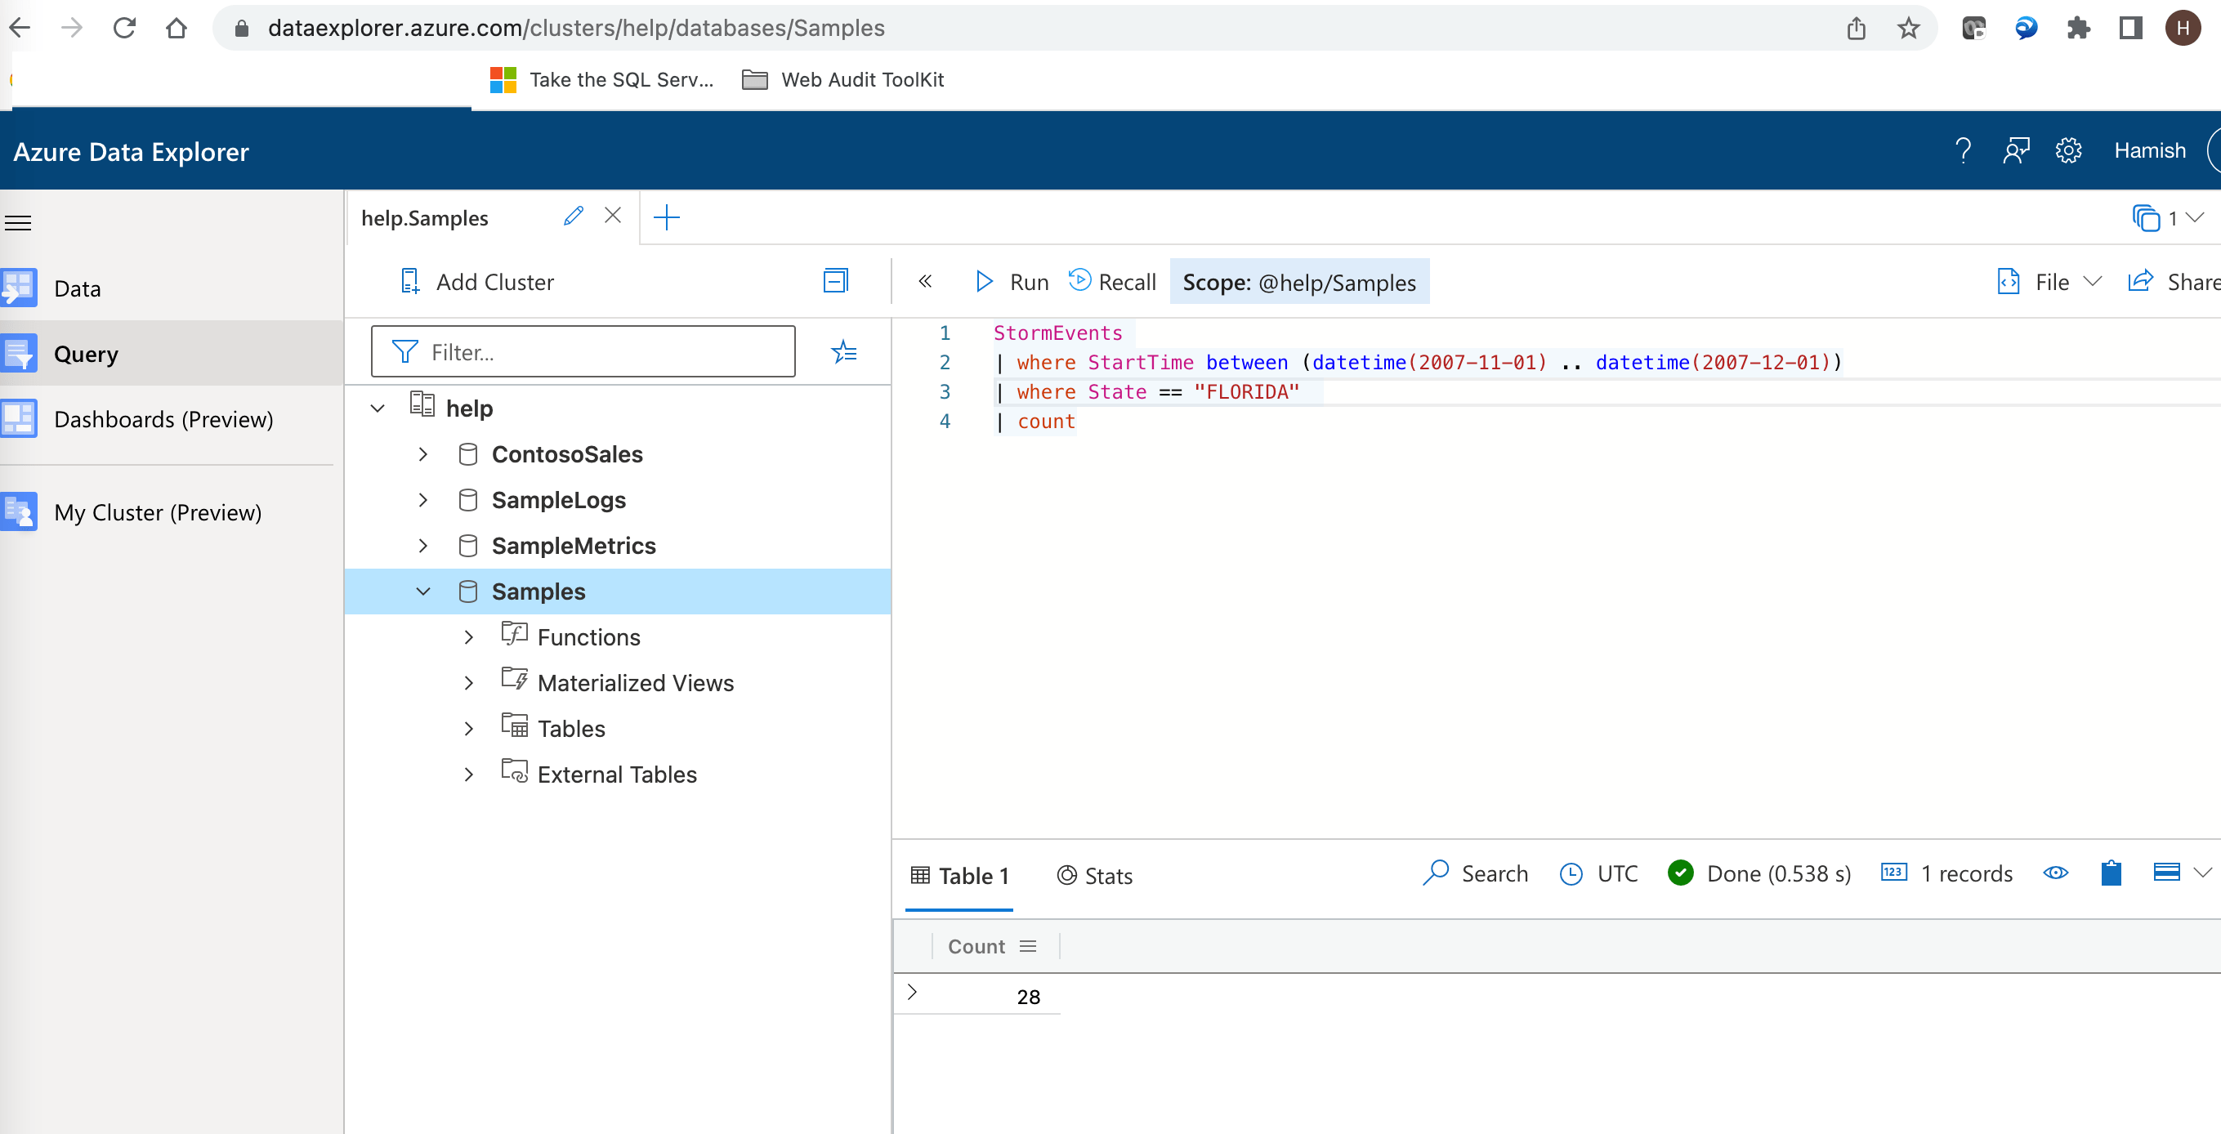Toggle the hamburger menu to collapse sidebar
Viewport: 2221px width, 1134px height.
[x=19, y=223]
